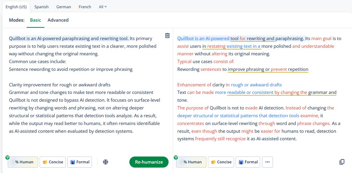
Task: Expand the All languages dropdown
Action: (103, 7)
